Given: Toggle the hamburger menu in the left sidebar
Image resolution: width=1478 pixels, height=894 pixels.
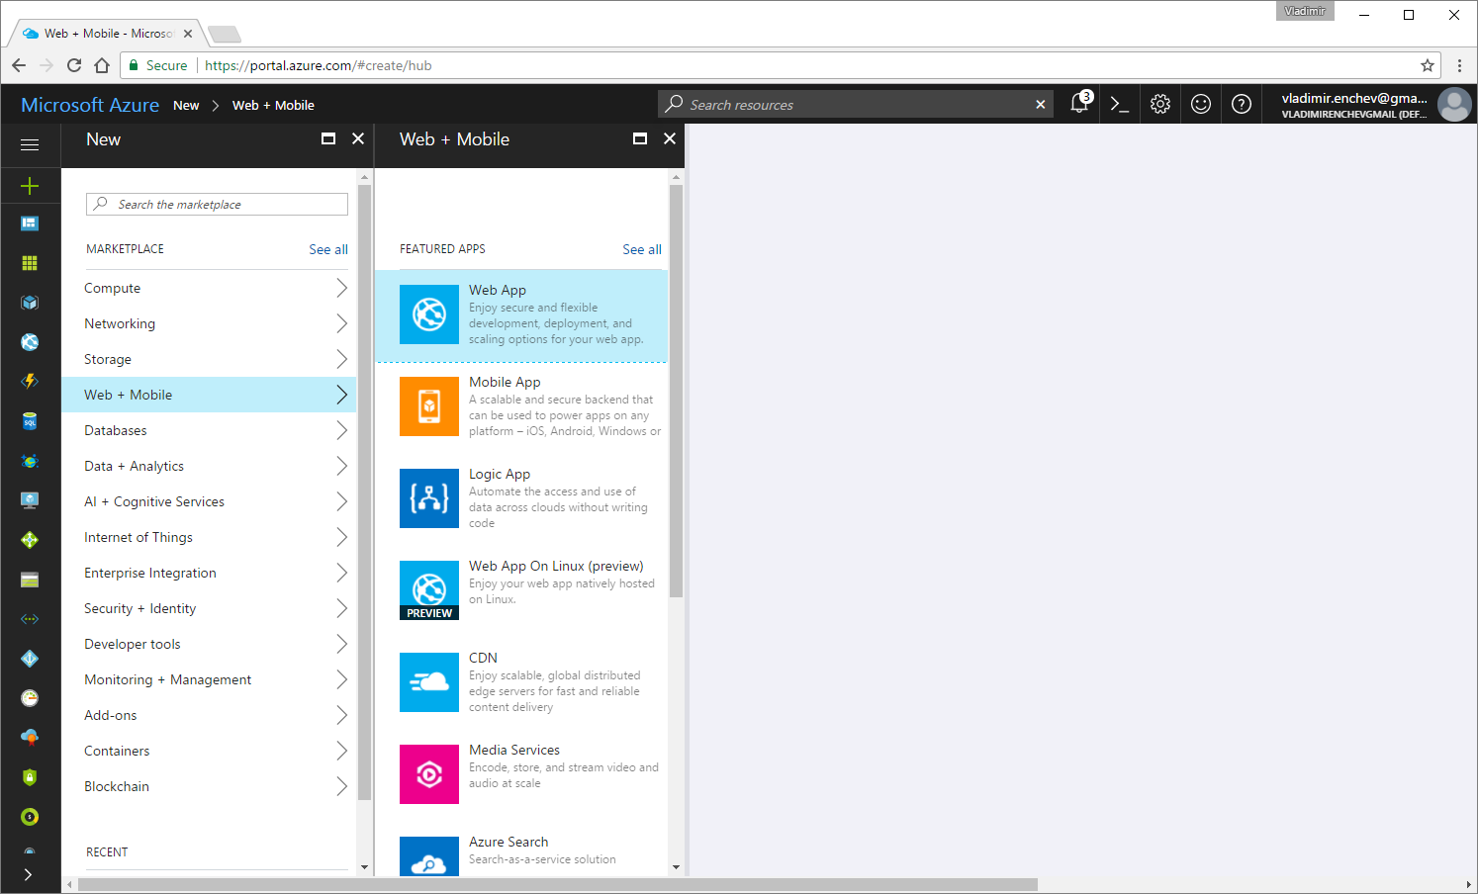Looking at the screenshot, I should point(30,144).
